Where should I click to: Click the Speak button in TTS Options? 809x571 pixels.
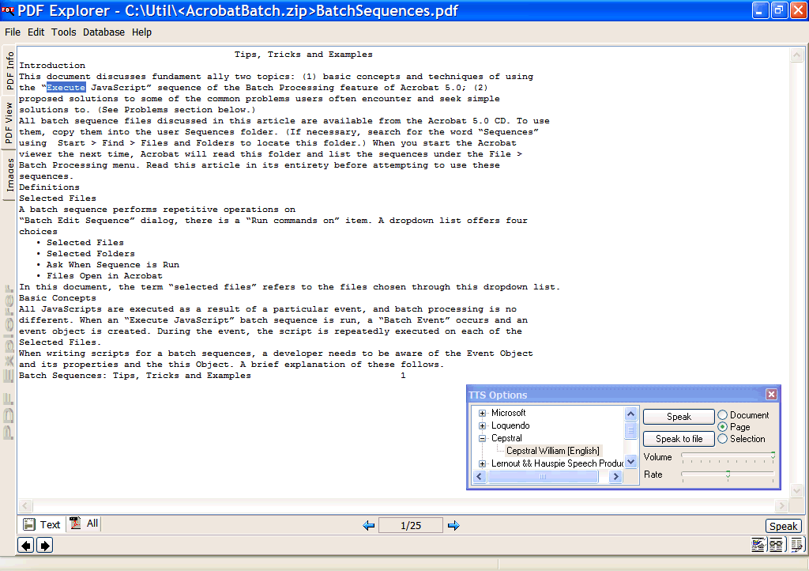click(679, 417)
